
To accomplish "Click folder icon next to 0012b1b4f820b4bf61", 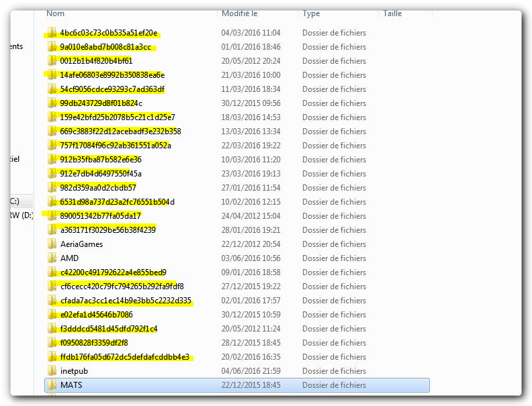I will point(52,61).
